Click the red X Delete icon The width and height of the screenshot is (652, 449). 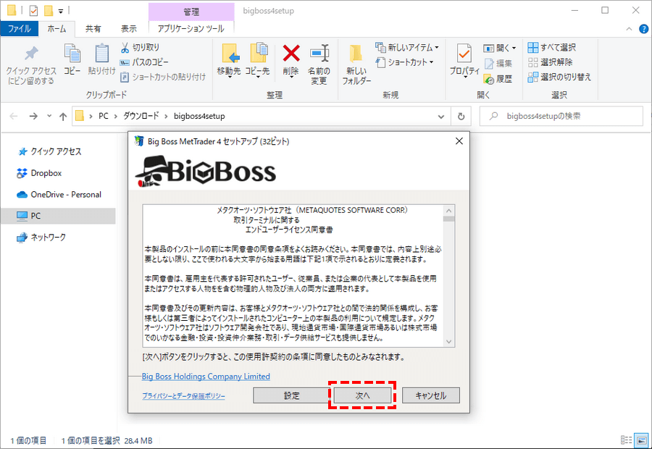[x=291, y=54]
